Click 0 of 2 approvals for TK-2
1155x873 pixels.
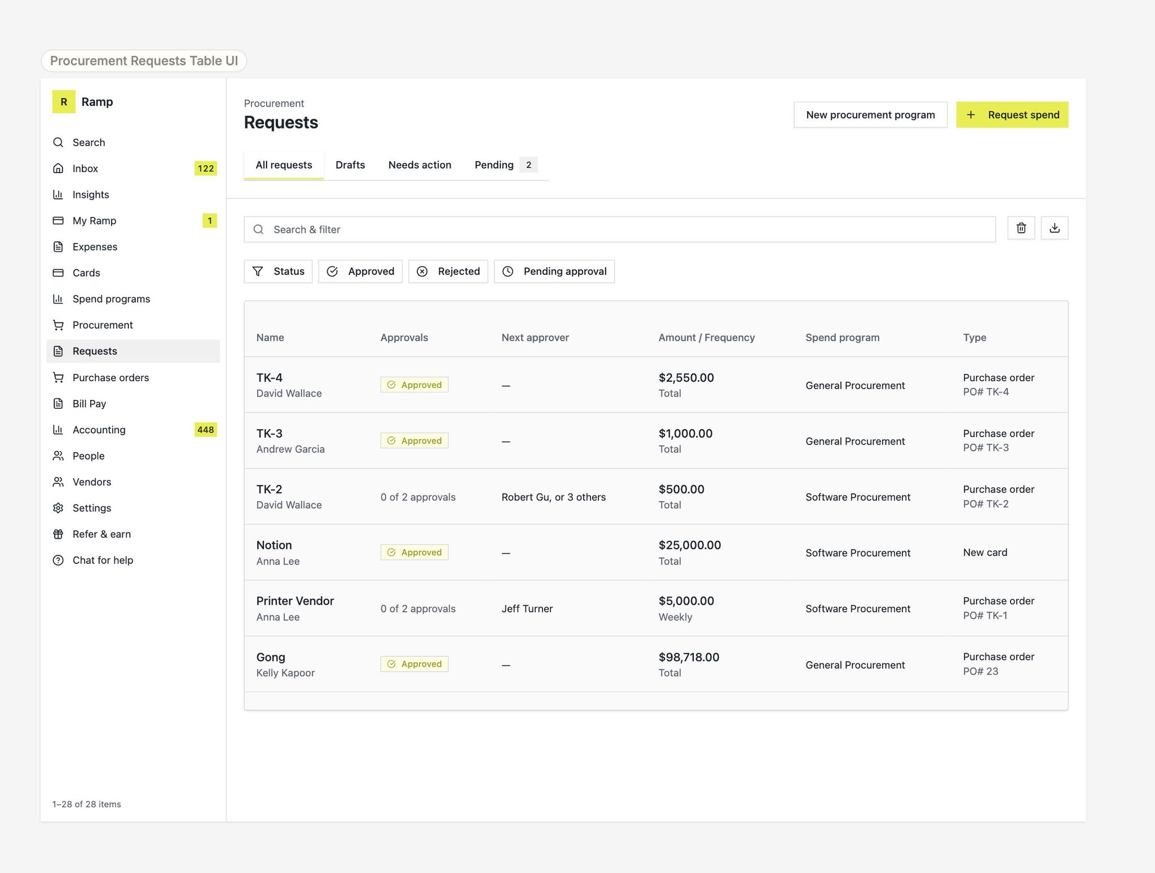[x=418, y=497]
